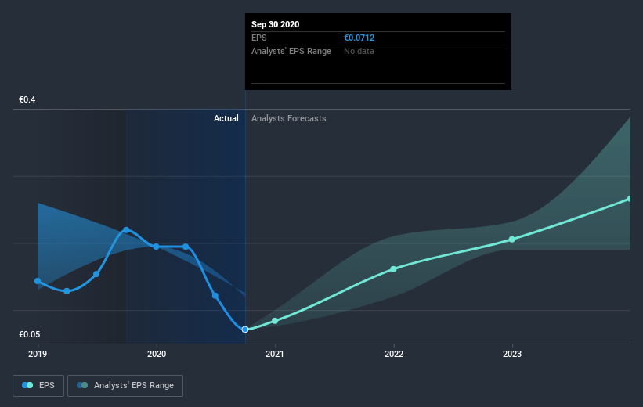The image size is (643, 407).
Task: Click the No data text in tooltip
Action: [x=359, y=51]
